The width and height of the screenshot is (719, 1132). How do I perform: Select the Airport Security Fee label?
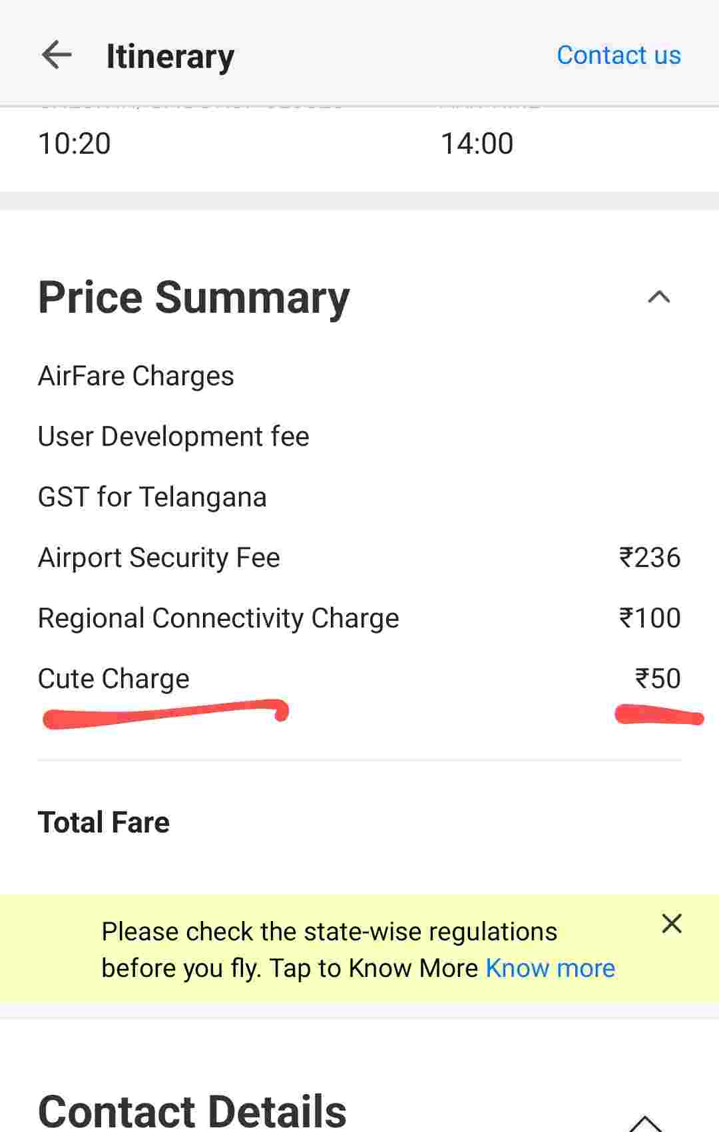[x=158, y=558]
